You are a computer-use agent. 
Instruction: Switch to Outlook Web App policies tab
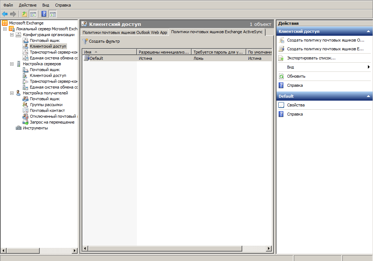125,33
